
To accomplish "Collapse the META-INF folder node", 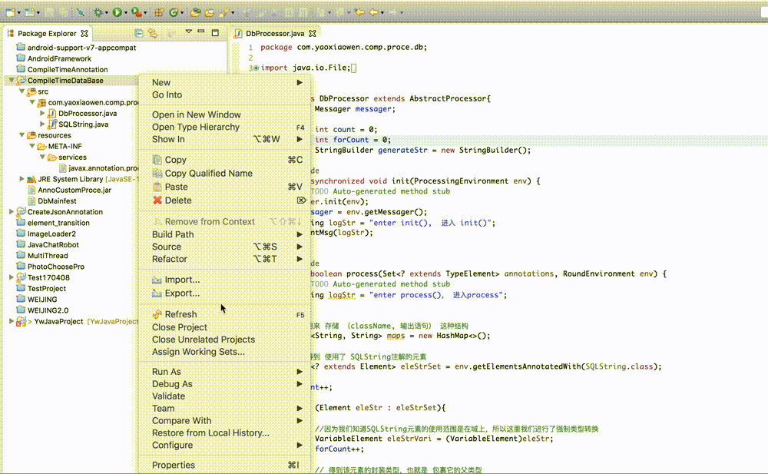I will point(31,146).
